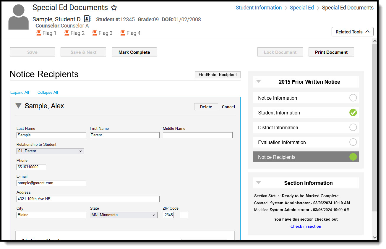Collapse the Sample, Alex recipient triangle
The height and width of the screenshot is (249, 386).
tap(18, 106)
